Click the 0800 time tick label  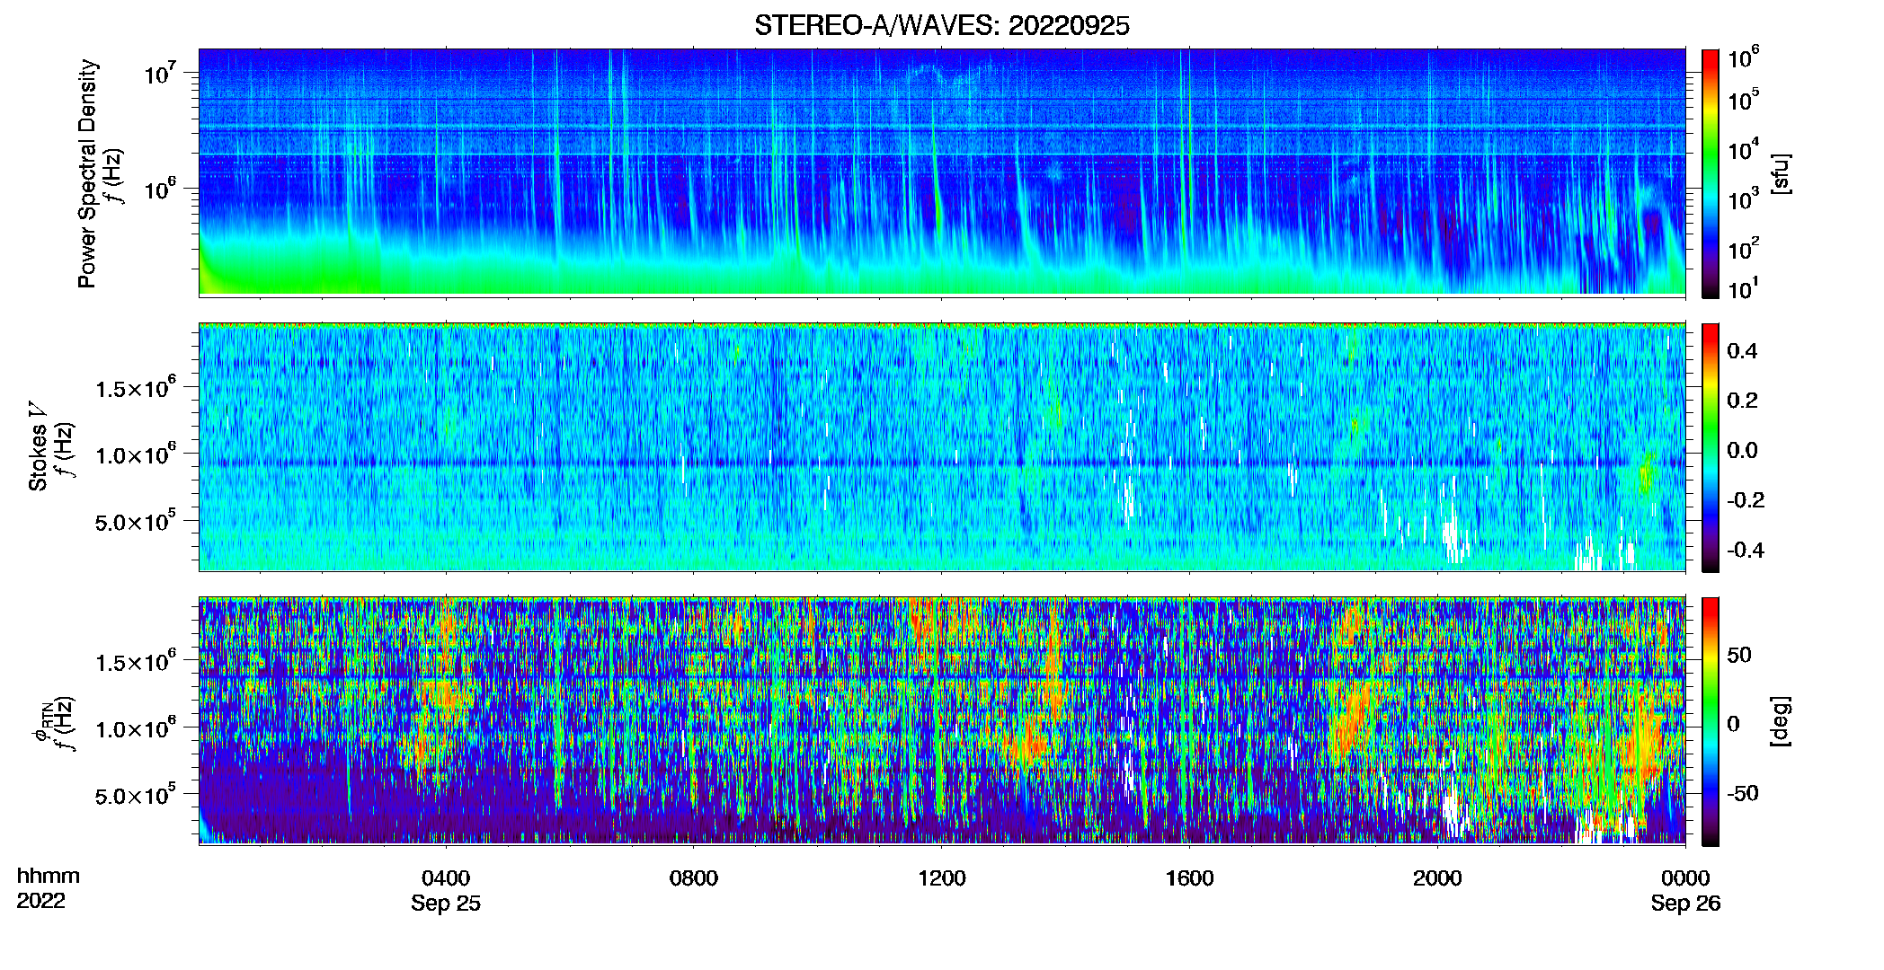click(694, 878)
